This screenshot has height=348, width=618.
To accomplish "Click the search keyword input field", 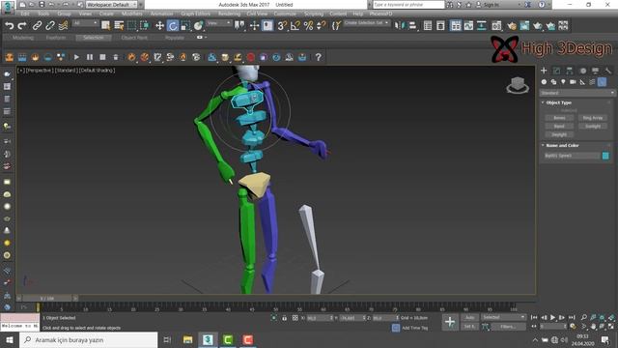I will point(408,5).
